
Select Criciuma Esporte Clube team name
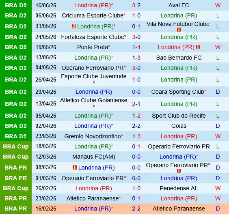(93, 15)
